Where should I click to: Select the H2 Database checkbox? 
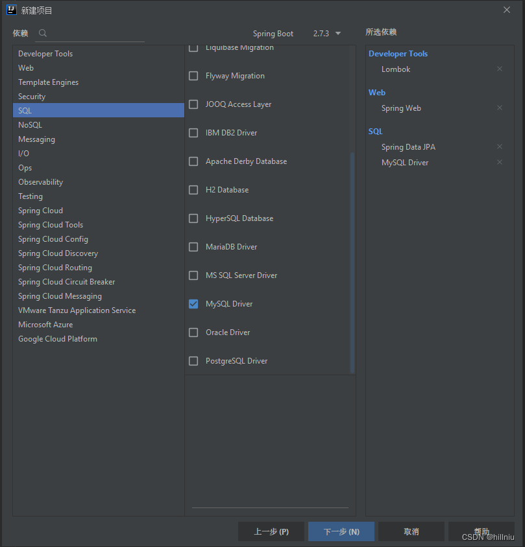point(193,190)
